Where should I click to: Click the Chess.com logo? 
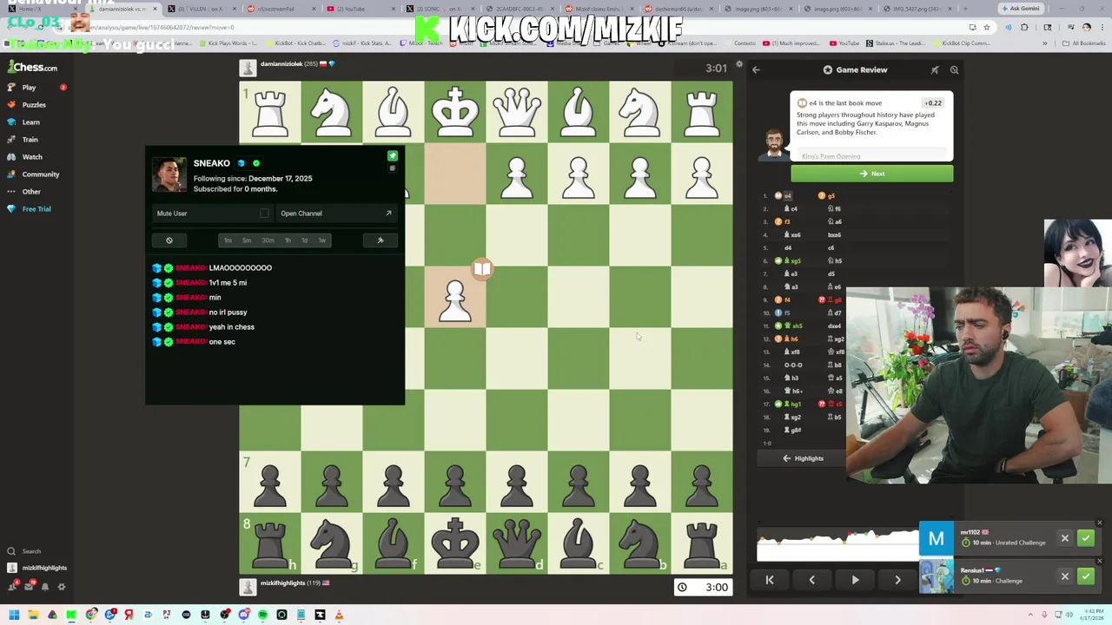pyautogui.click(x=33, y=67)
